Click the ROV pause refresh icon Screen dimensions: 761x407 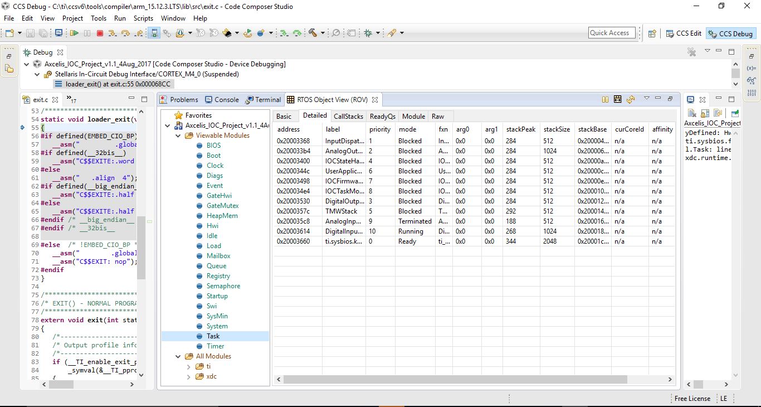605,99
